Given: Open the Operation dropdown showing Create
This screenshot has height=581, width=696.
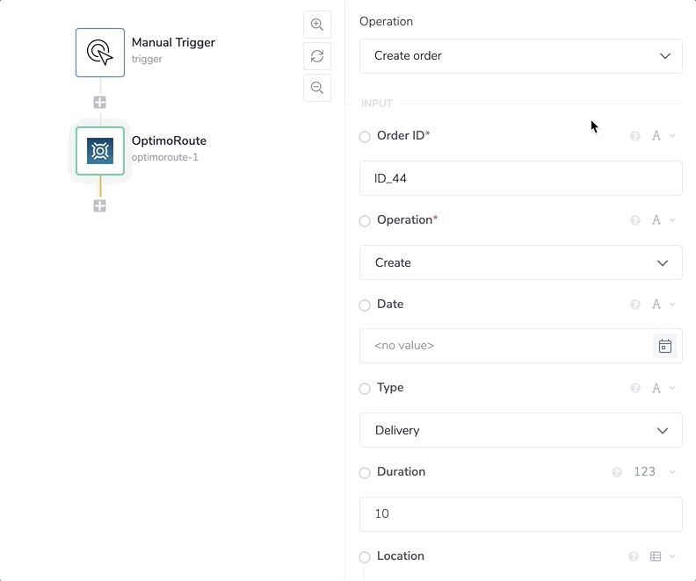Looking at the screenshot, I should tap(520, 262).
